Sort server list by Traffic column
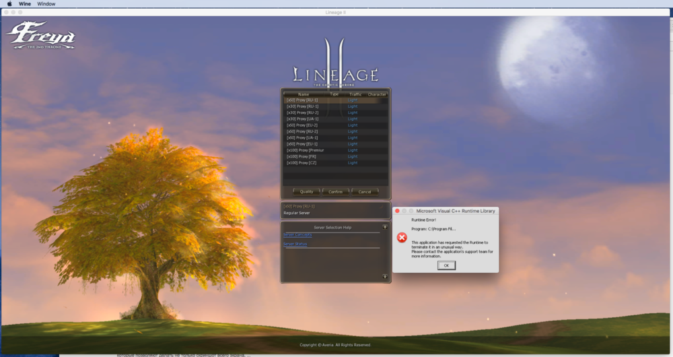This screenshot has width=673, height=357. point(355,94)
